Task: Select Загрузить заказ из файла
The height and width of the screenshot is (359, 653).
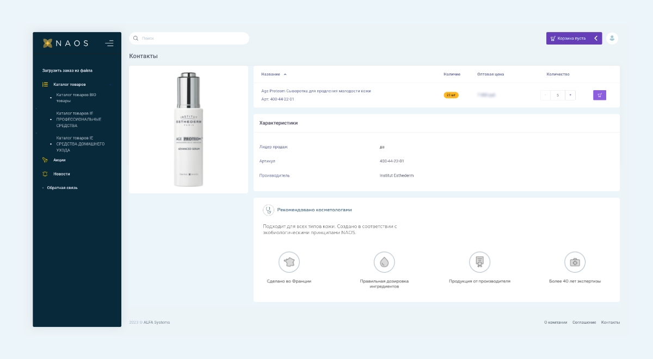Action: tap(67, 71)
